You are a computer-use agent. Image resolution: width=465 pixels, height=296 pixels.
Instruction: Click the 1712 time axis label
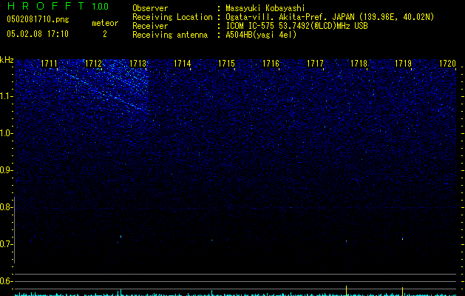click(x=93, y=64)
